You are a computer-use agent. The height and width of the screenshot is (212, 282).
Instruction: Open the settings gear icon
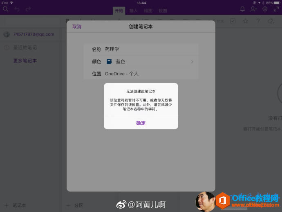point(265,9)
